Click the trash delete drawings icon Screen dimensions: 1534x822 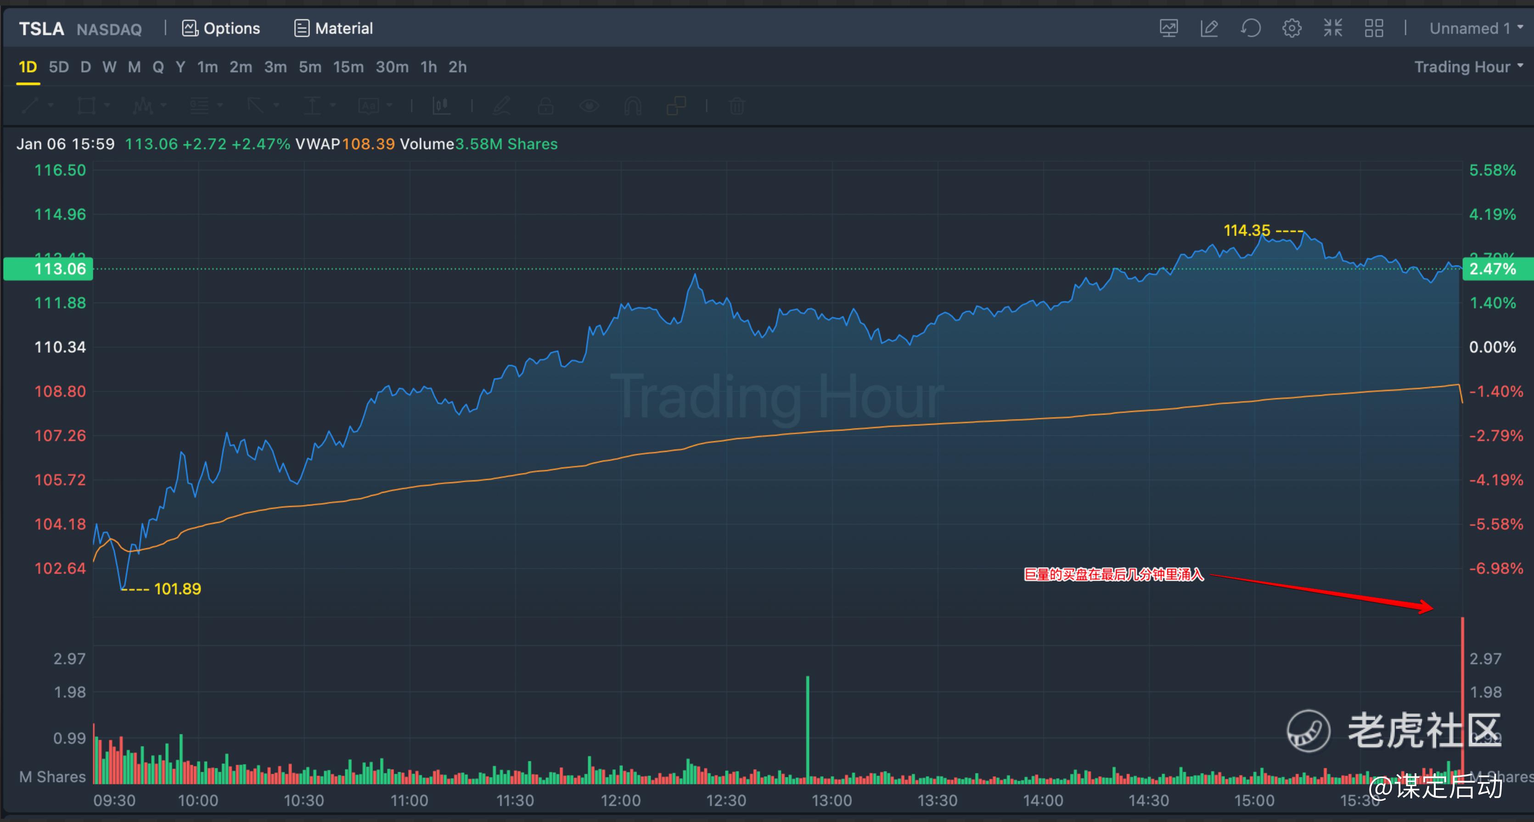736,106
